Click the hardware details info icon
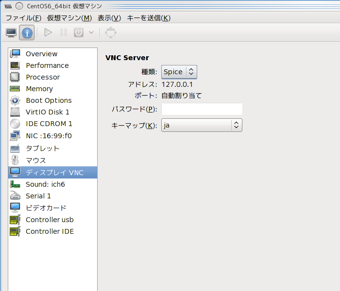Viewport: 340px width, 291px height. (27, 32)
